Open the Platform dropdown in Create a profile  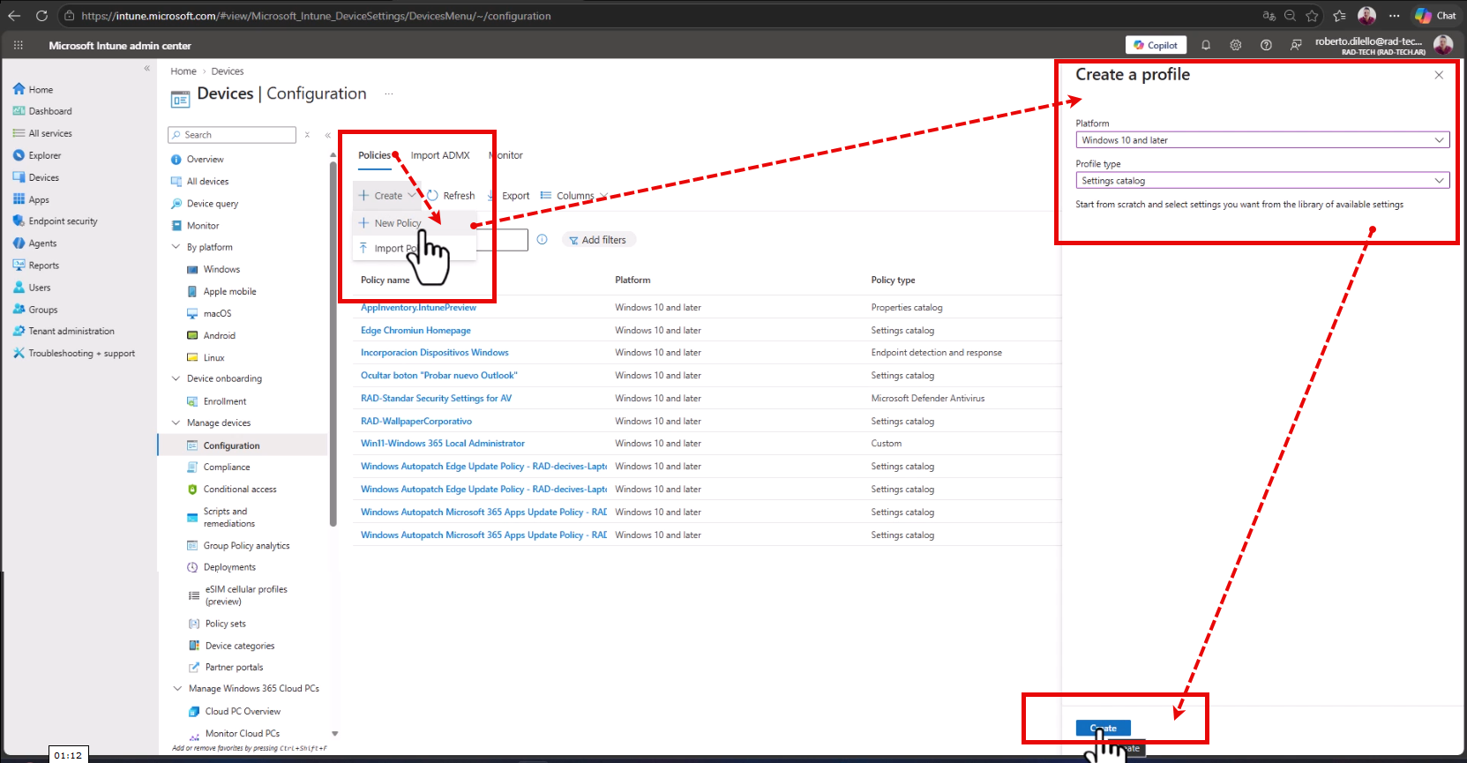[1262, 140]
